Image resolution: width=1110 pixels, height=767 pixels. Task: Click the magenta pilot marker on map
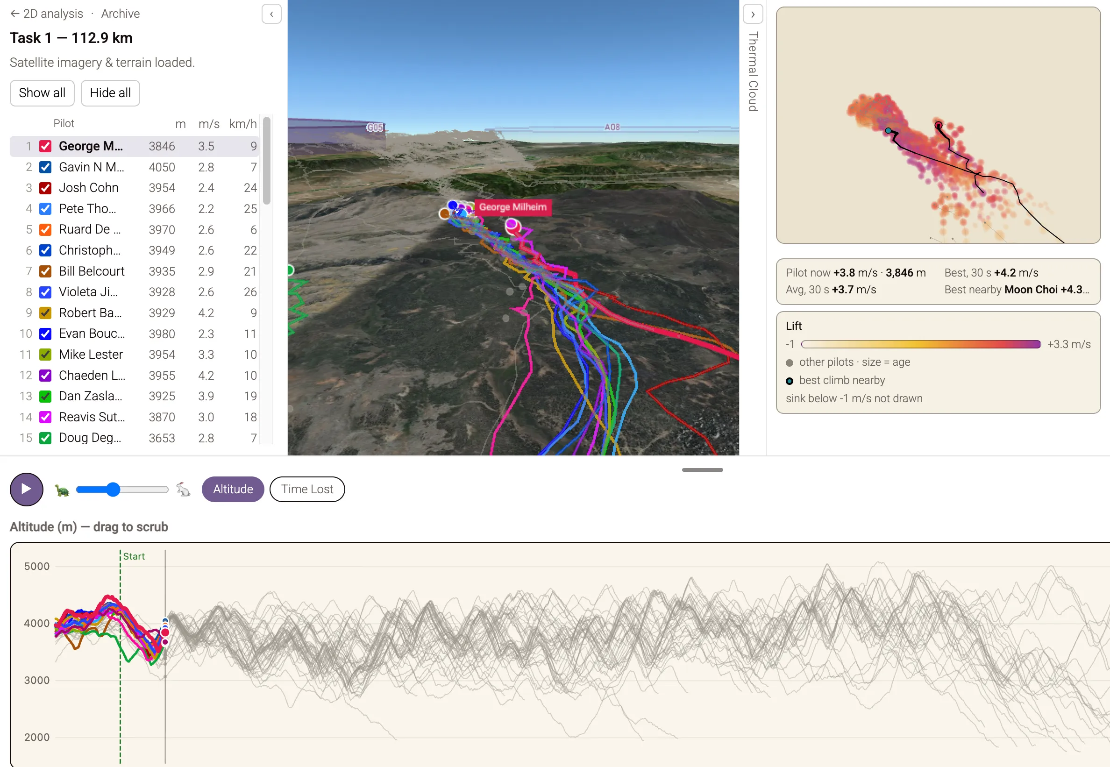(x=511, y=223)
